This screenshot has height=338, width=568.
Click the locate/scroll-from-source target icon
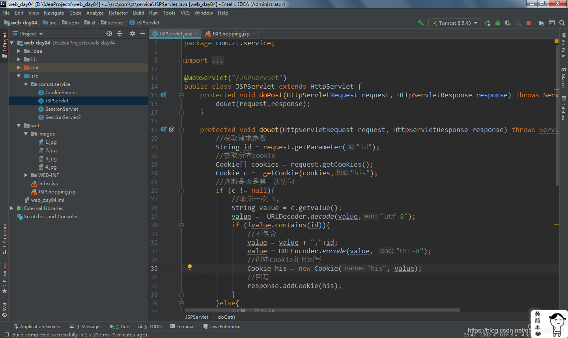(109, 33)
